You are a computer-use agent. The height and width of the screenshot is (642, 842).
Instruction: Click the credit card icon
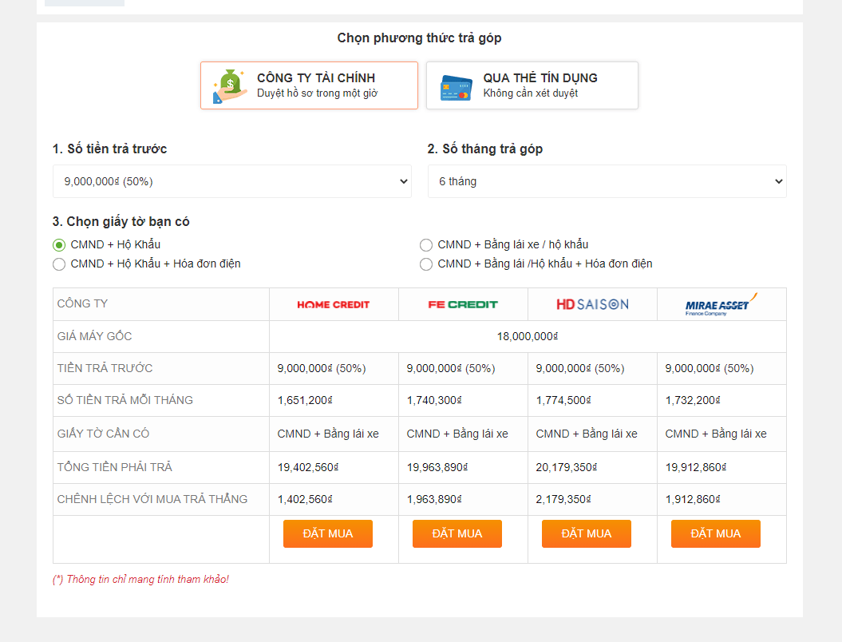456,88
